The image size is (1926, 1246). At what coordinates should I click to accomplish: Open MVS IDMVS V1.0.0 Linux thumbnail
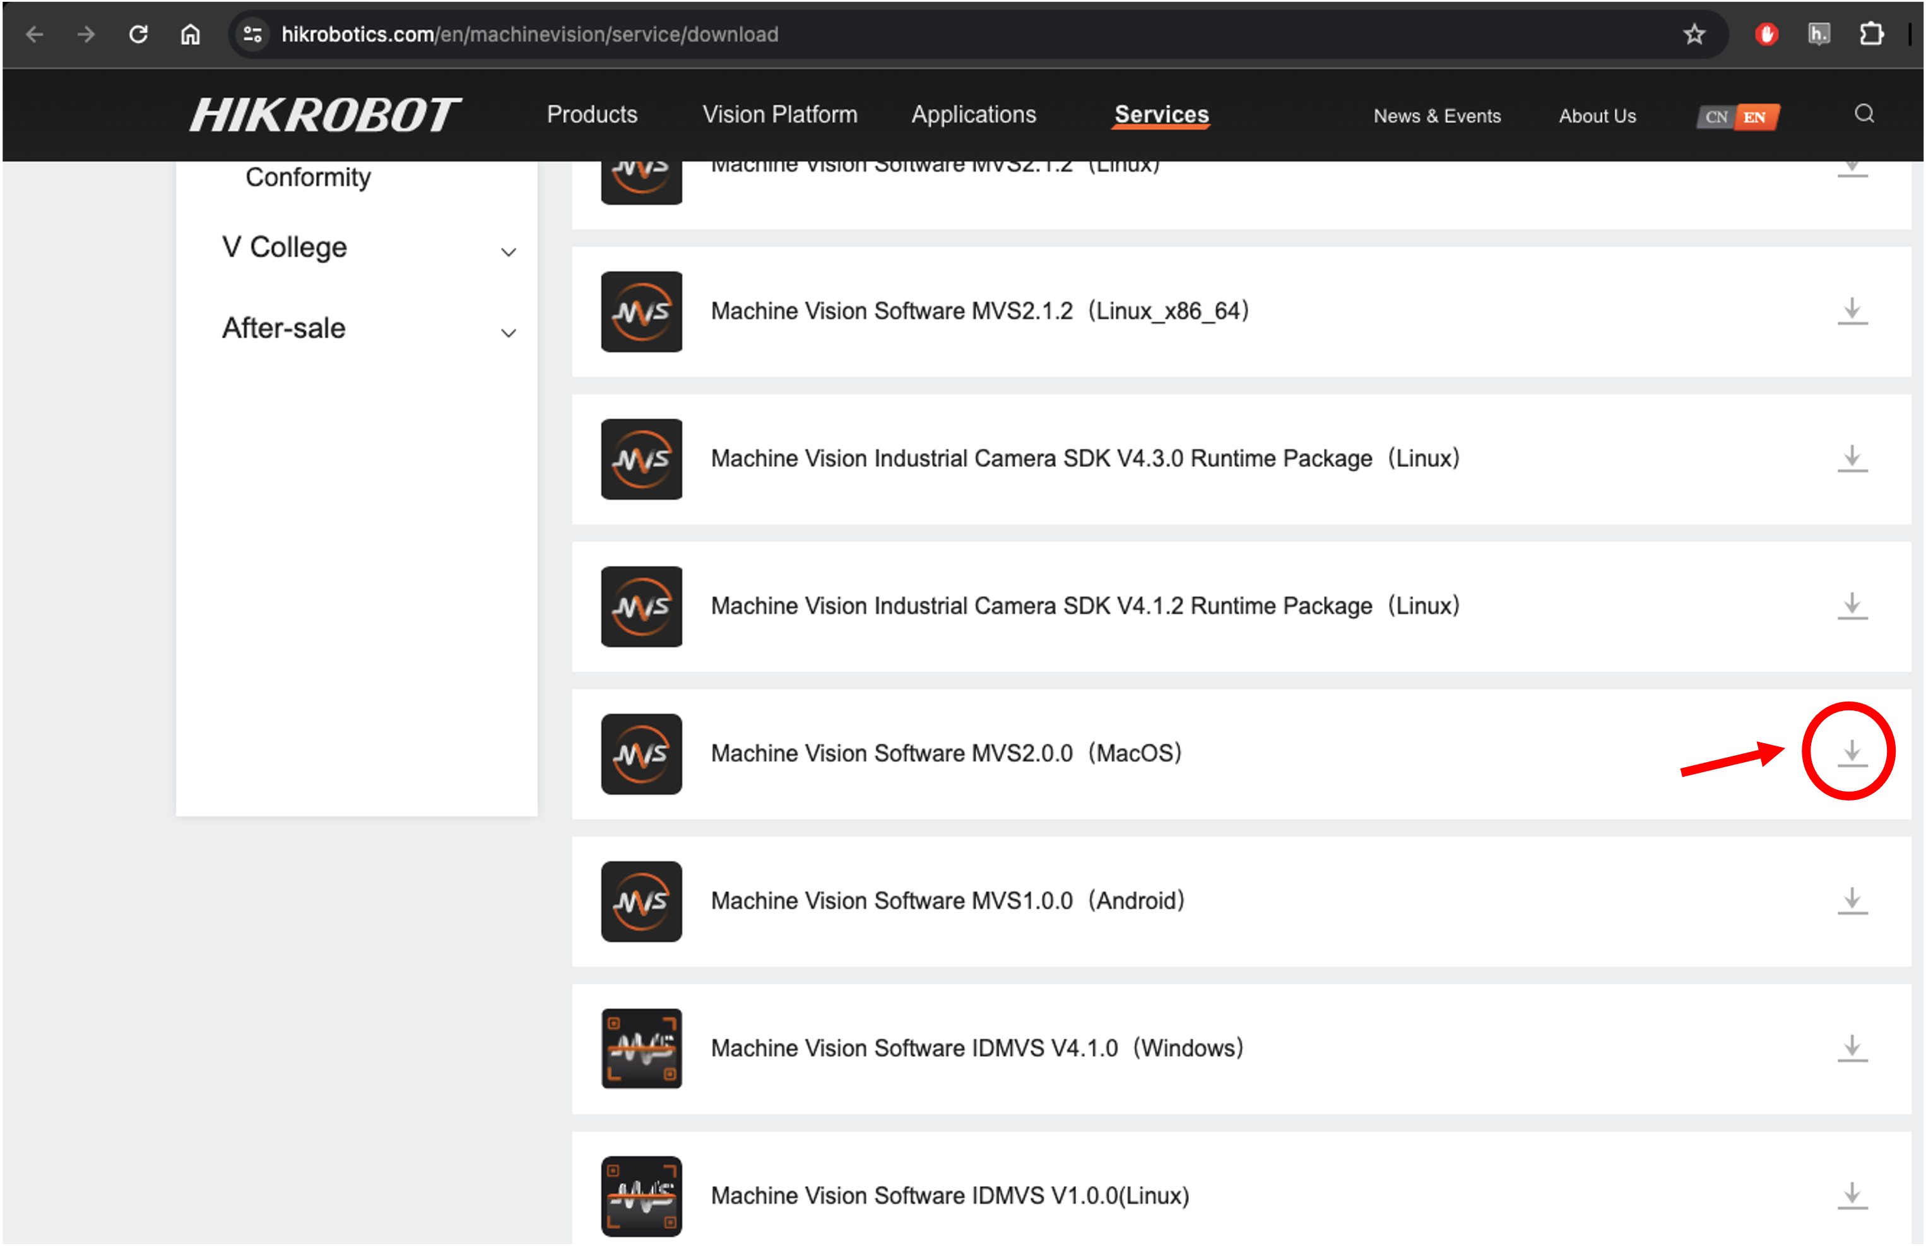pos(641,1195)
